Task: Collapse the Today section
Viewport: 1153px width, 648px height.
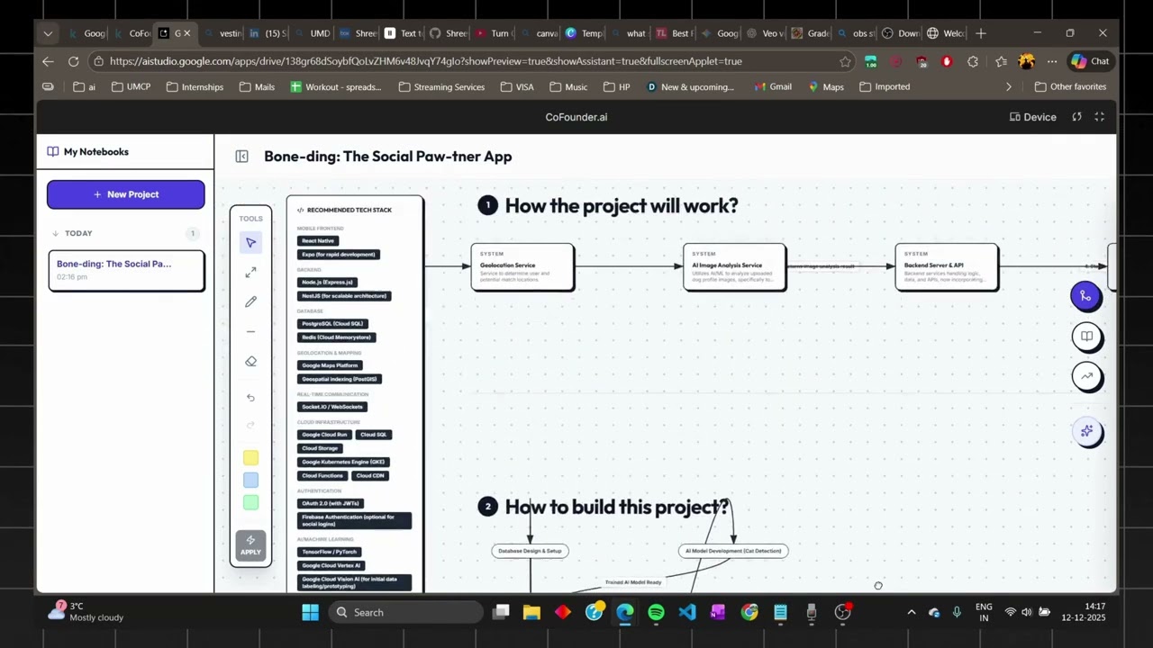Action: click(x=55, y=233)
